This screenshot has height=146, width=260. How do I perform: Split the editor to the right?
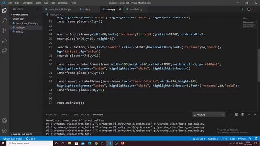(x=249, y=9)
